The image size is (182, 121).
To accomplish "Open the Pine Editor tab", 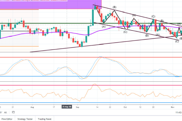I will (7, 119).
